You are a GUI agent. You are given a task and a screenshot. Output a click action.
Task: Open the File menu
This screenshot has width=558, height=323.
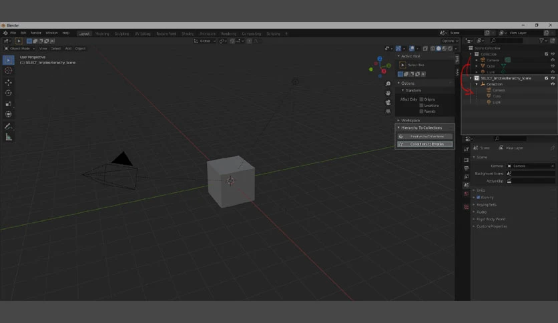pyautogui.click(x=13, y=33)
